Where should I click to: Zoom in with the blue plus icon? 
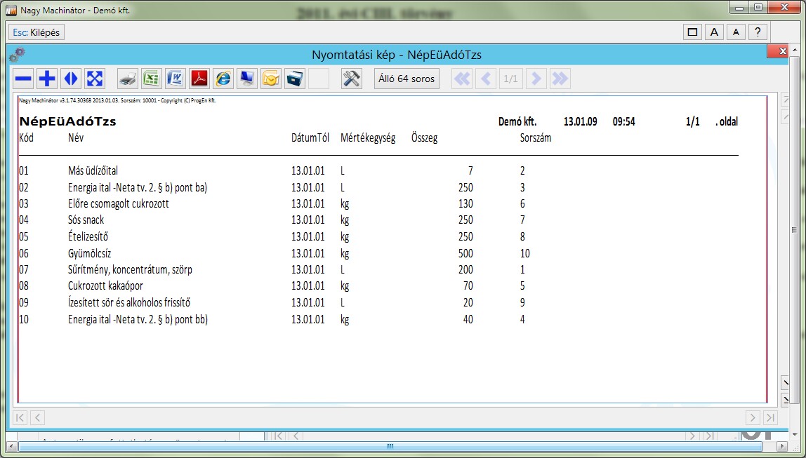click(47, 79)
